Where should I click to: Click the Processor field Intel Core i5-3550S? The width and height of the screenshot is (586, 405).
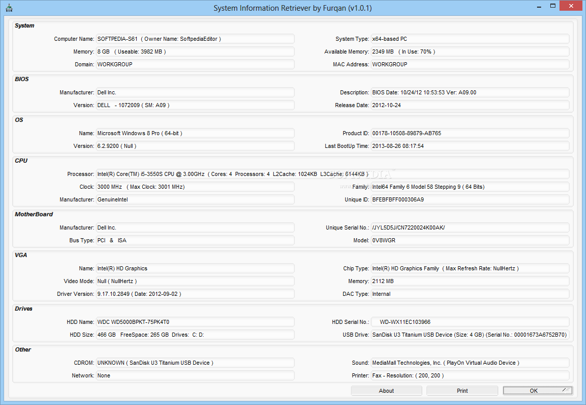click(333, 174)
